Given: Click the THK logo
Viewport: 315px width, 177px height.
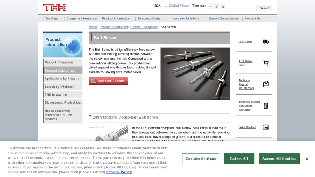Looking at the screenshot, I should point(54,7).
